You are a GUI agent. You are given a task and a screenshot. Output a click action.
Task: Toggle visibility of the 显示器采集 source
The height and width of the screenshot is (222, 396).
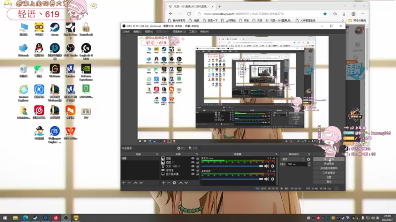point(193,174)
